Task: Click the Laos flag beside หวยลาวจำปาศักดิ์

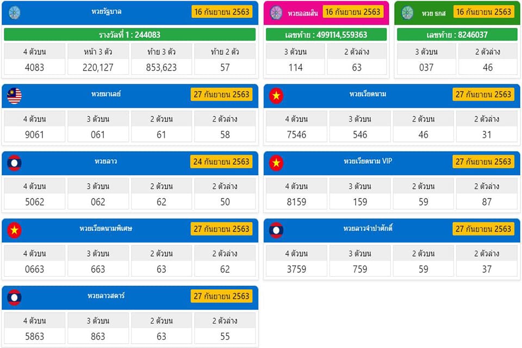Action: (x=276, y=231)
